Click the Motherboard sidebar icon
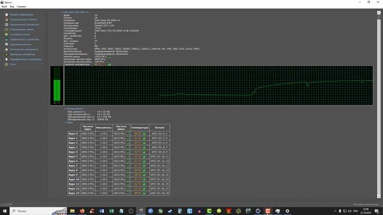The width and height of the screenshot is (383, 215). click(x=7, y=35)
